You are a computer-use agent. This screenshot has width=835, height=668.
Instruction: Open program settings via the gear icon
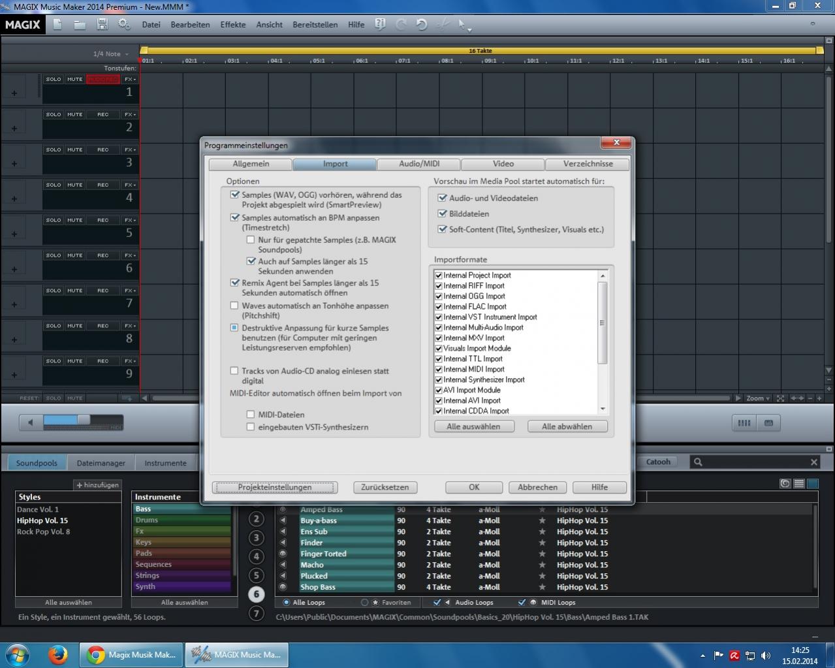click(x=124, y=24)
